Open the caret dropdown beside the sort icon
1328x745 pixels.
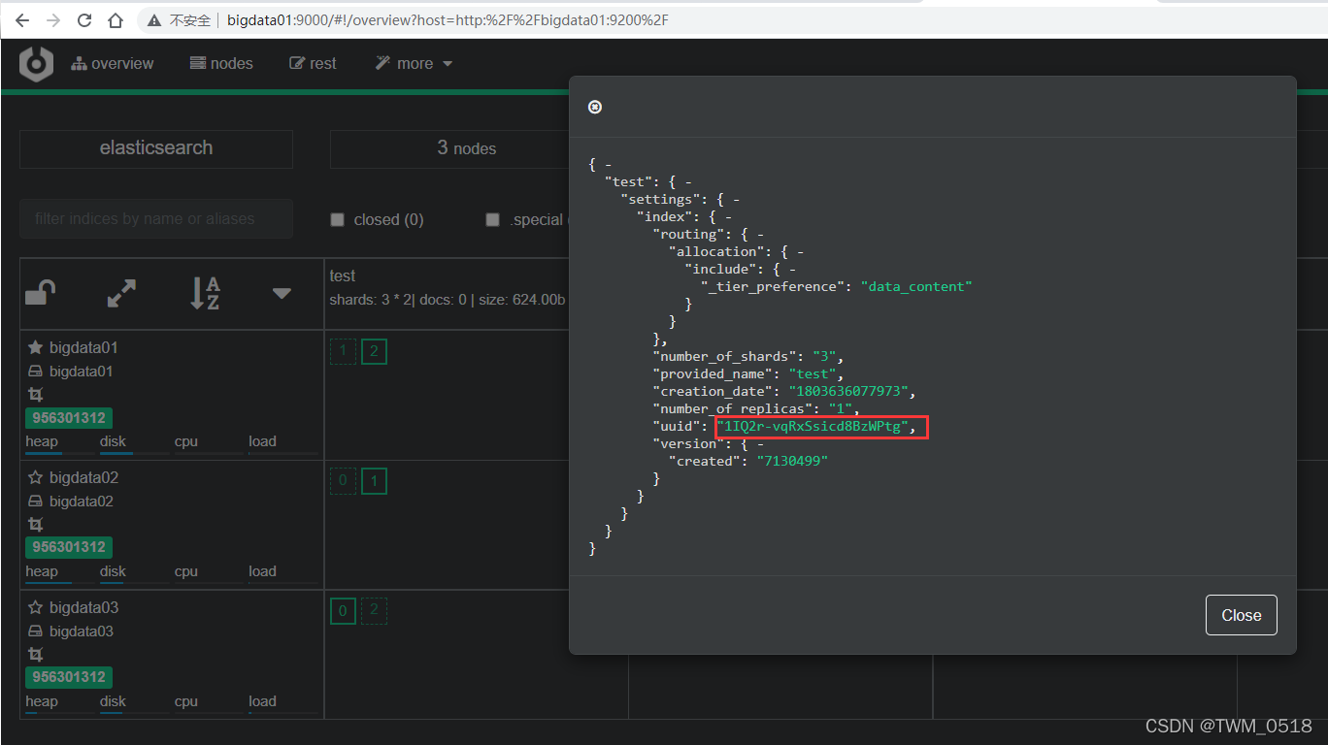point(282,293)
